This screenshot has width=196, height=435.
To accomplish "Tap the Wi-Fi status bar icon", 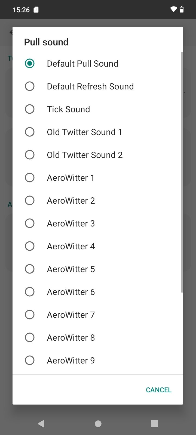I will click(173, 10).
